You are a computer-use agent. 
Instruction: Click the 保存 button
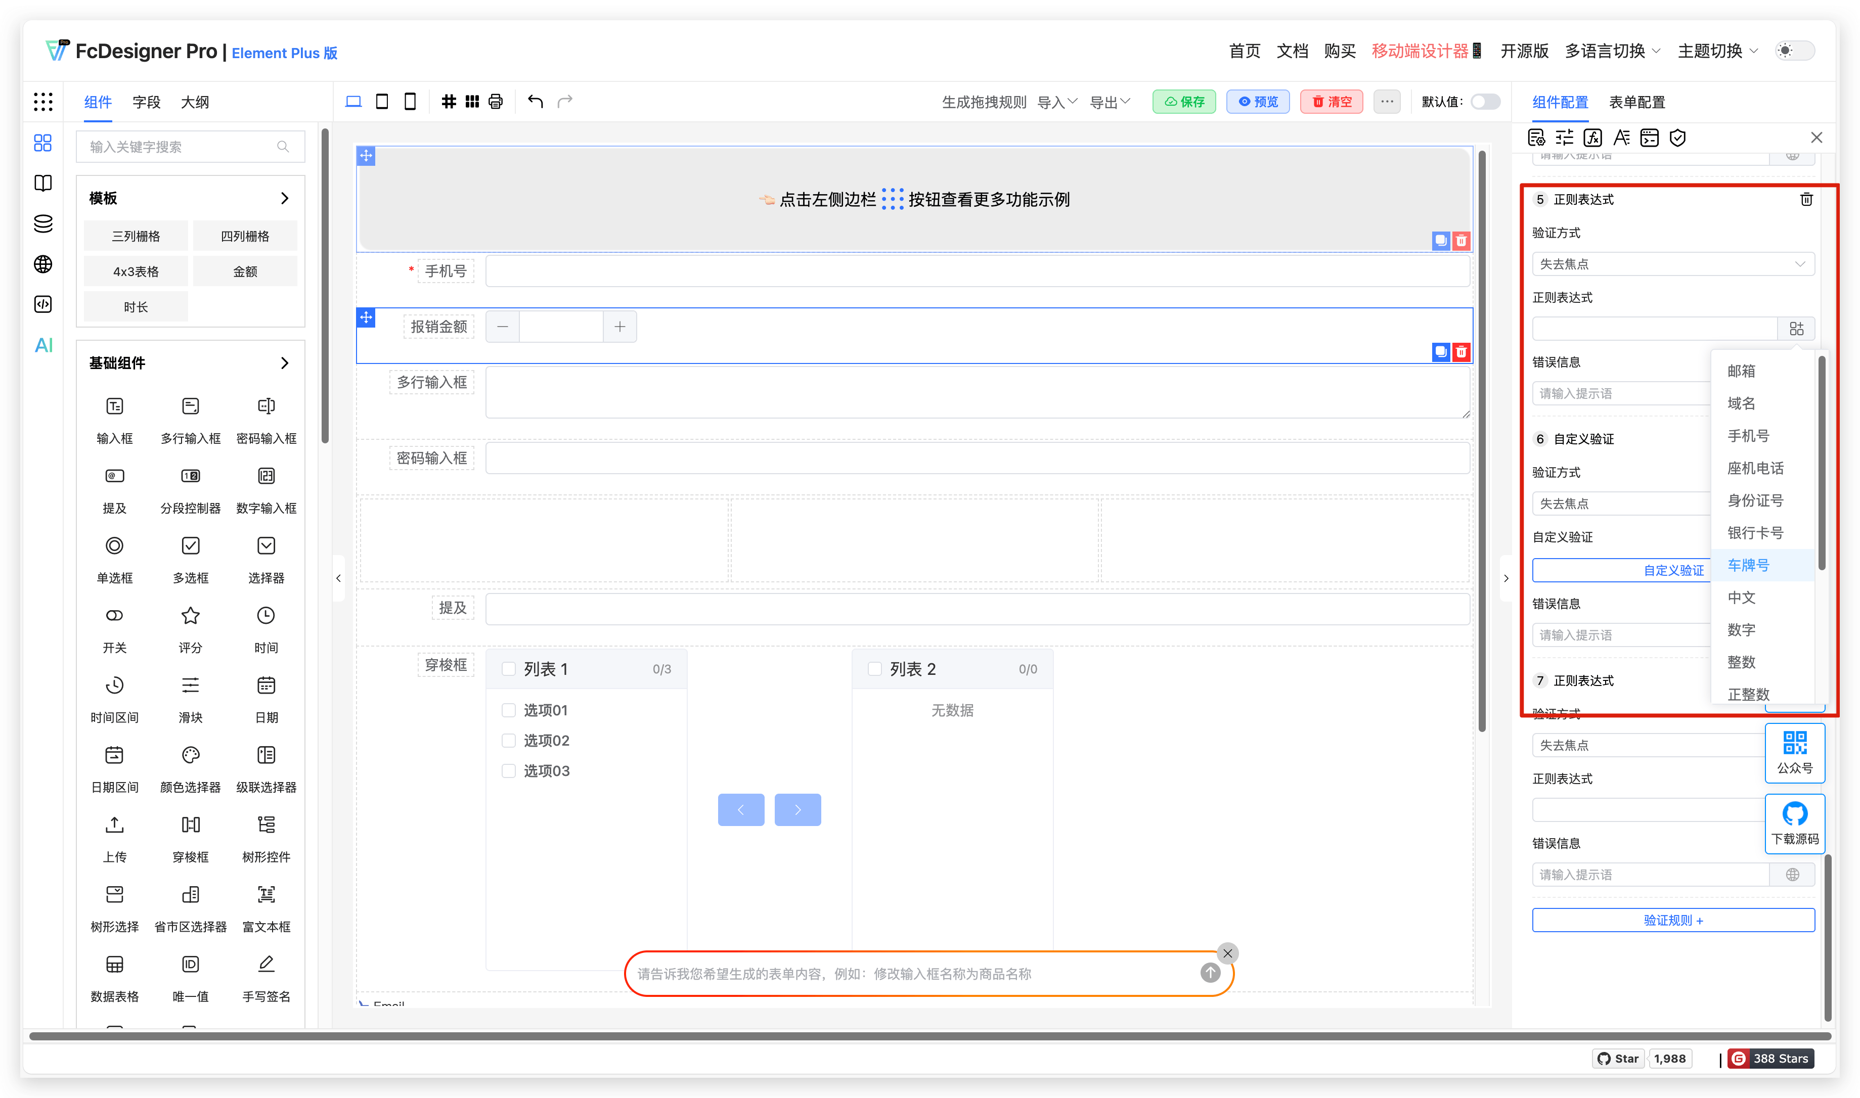click(x=1183, y=102)
